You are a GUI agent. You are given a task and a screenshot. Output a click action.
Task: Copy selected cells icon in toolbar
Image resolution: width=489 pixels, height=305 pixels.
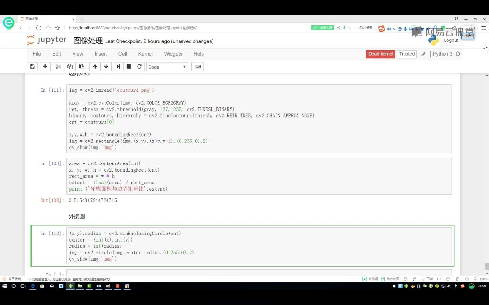[70, 67]
